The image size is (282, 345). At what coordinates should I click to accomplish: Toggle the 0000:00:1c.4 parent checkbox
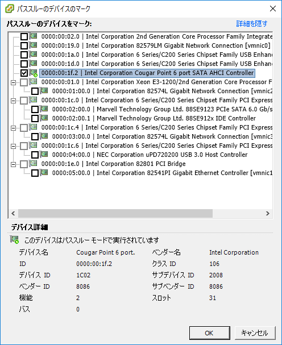pyautogui.click(x=24, y=128)
